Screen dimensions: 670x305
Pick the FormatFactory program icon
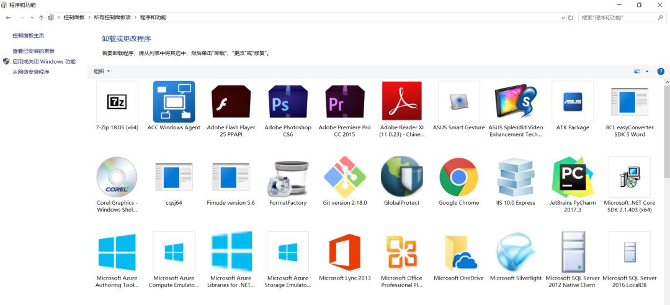[x=288, y=177]
